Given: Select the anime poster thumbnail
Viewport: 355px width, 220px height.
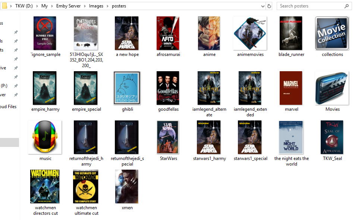Looking at the screenshot, I should tap(209, 33).
